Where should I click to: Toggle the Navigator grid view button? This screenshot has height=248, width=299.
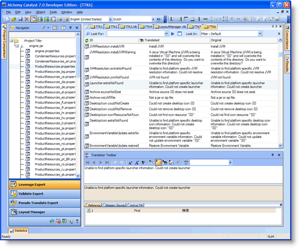(x=55, y=28)
